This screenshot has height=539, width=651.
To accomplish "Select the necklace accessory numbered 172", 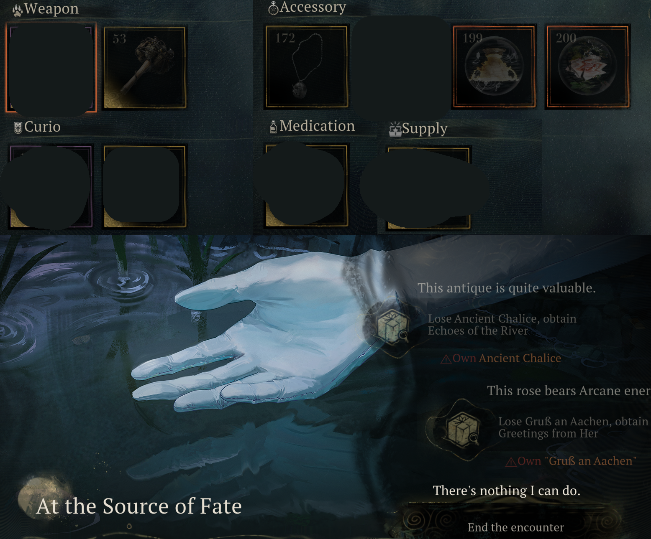I will 307,67.
